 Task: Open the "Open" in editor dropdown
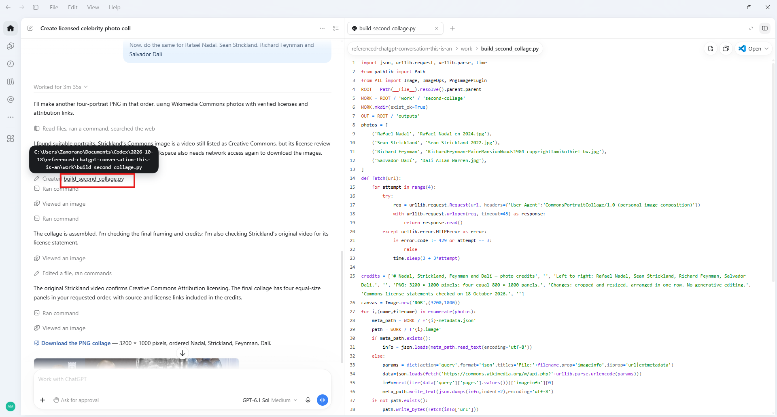(x=754, y=48)
